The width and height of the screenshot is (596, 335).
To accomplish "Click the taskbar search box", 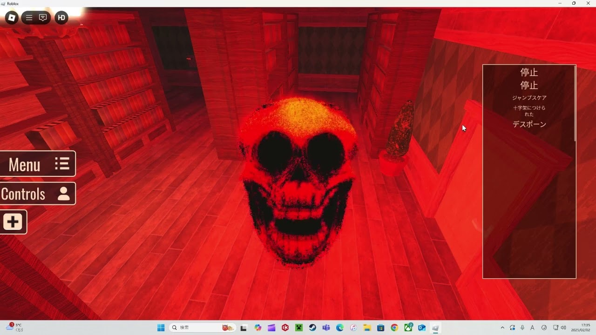I will pos(203,328).
